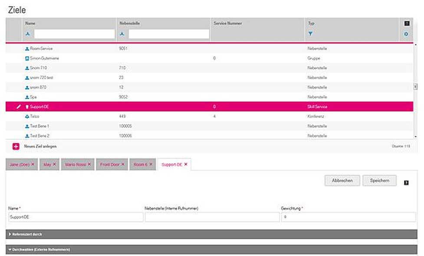Click the Speichern button
Screen dimensions: 424x256
click(379, 181)
